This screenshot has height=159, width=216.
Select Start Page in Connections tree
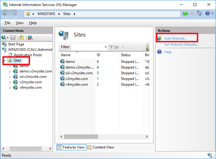pos(16,44)
